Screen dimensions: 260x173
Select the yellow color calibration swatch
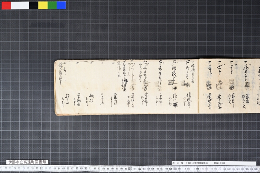click(43, 5)
